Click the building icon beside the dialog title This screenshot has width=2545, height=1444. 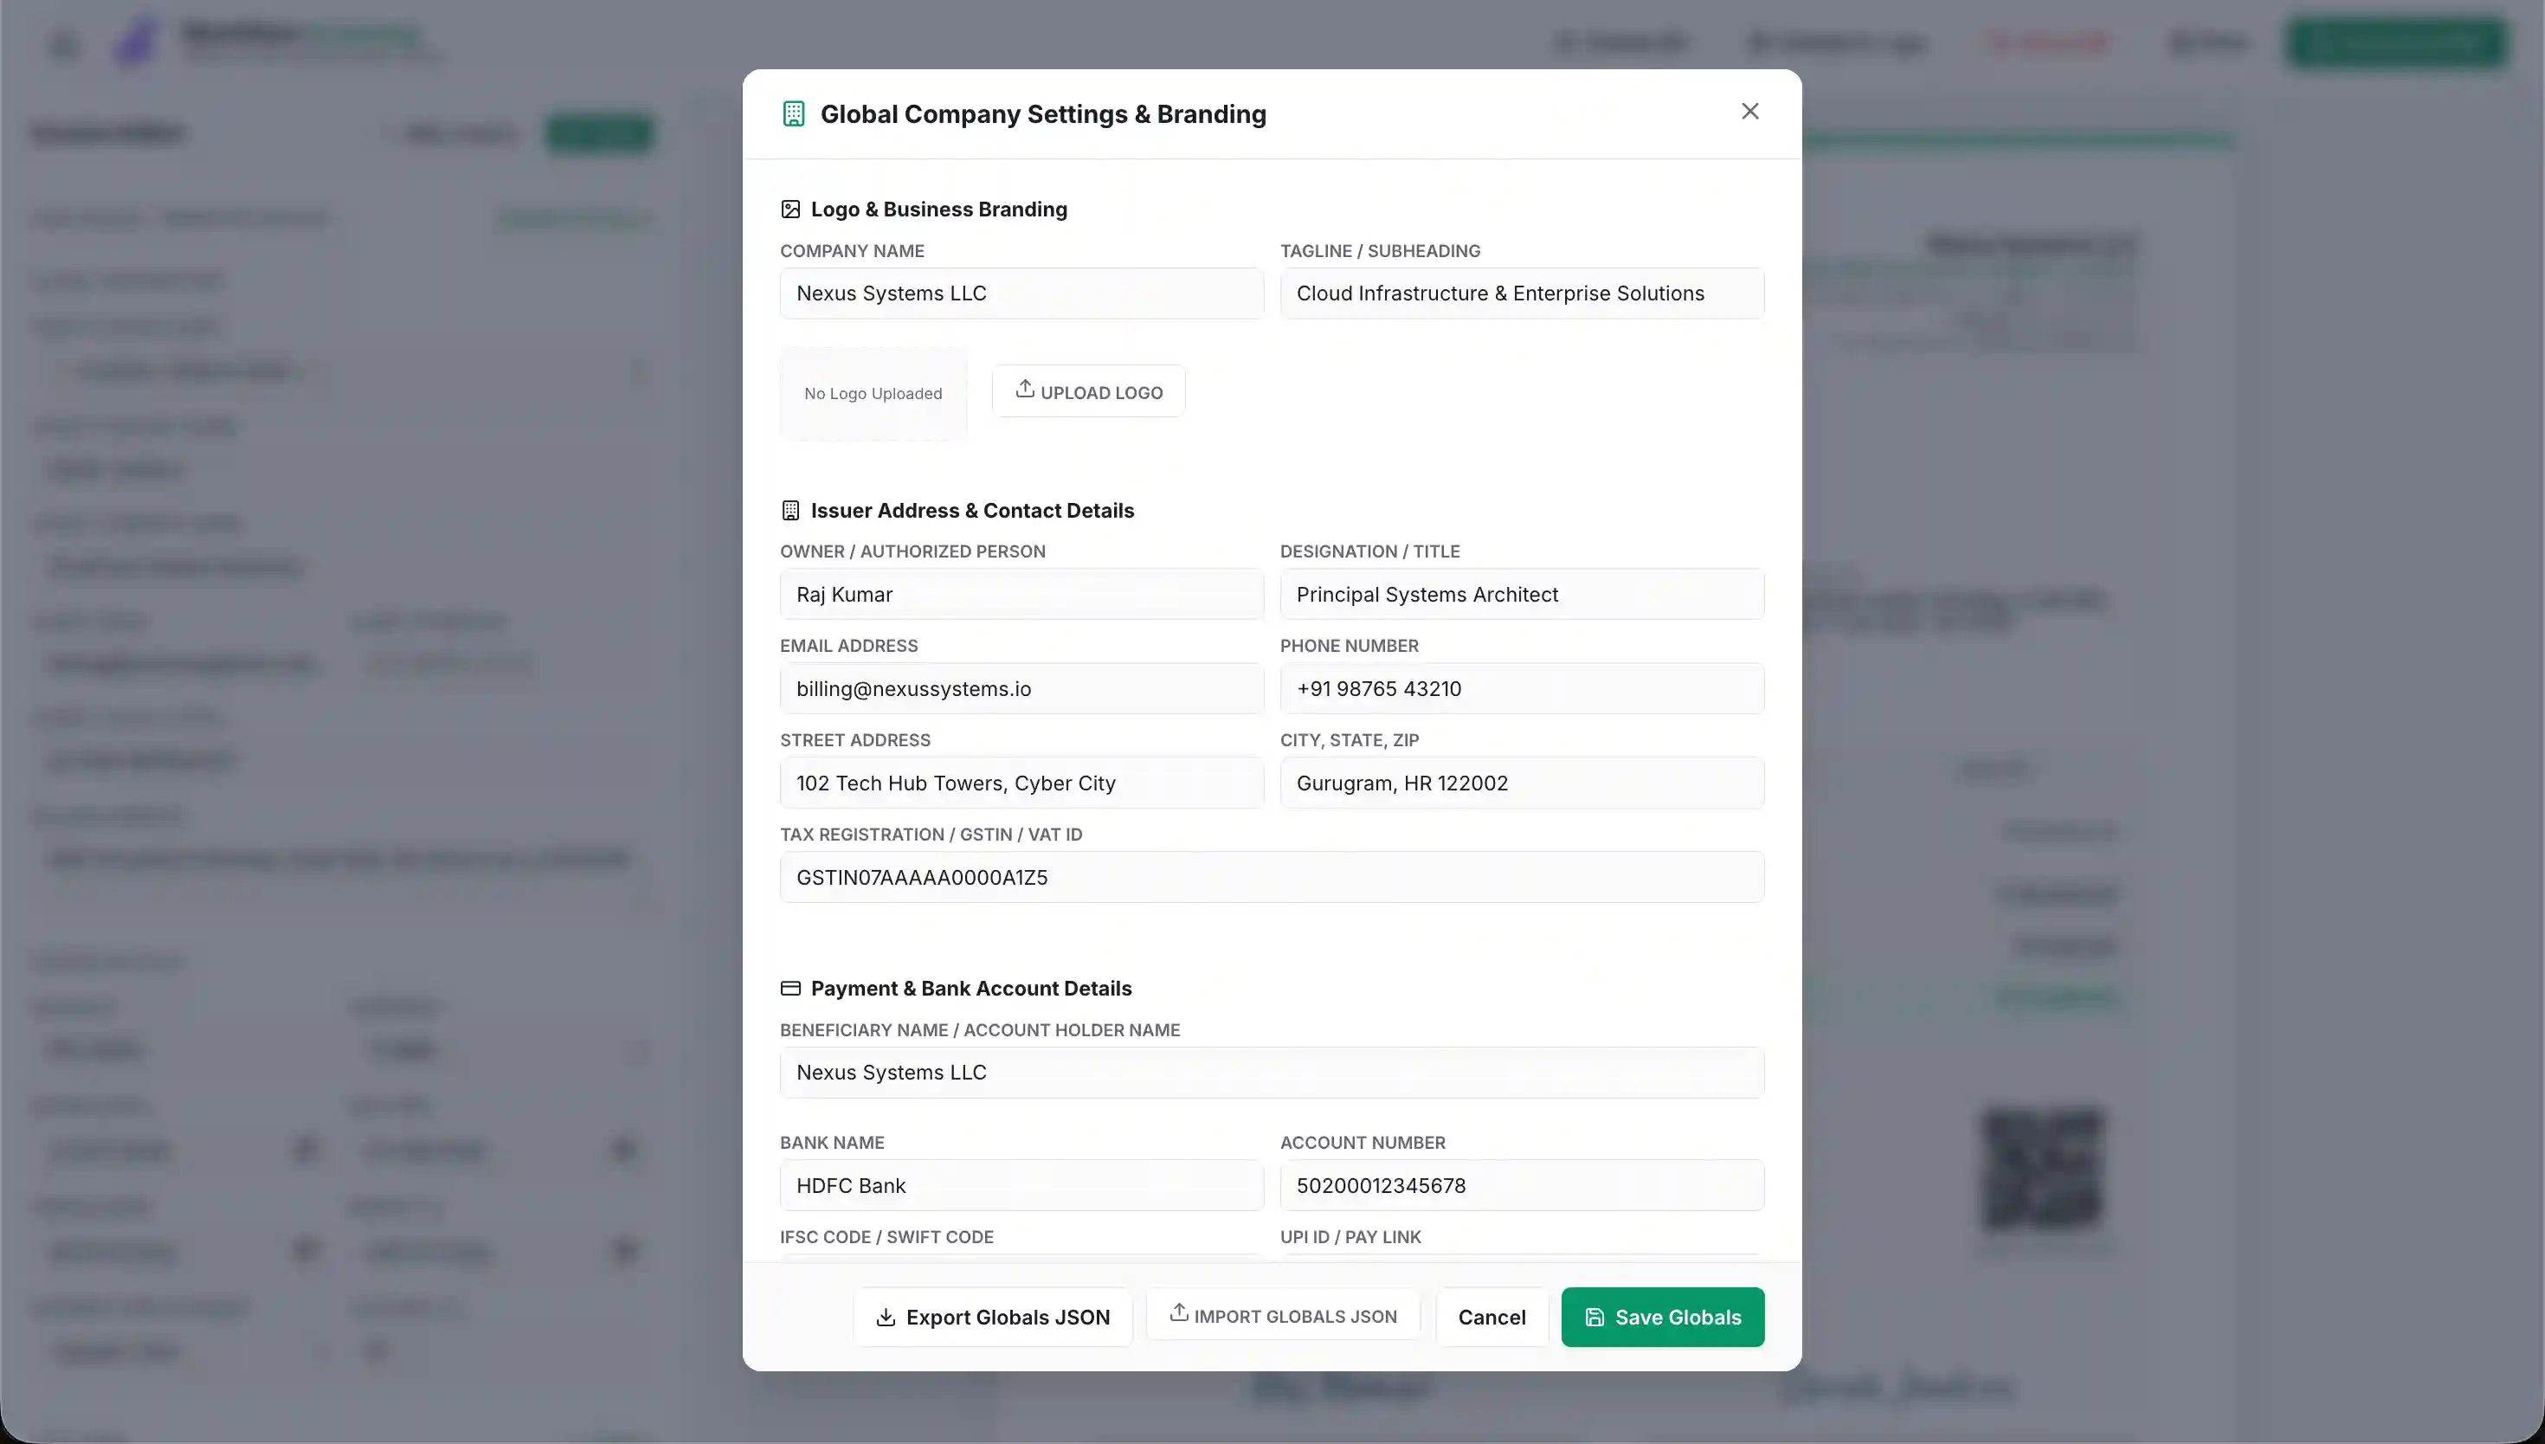pyautogui.click(x=793, y=114)
